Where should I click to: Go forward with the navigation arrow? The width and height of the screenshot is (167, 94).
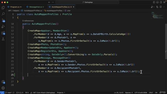click(x=53, y=2)
